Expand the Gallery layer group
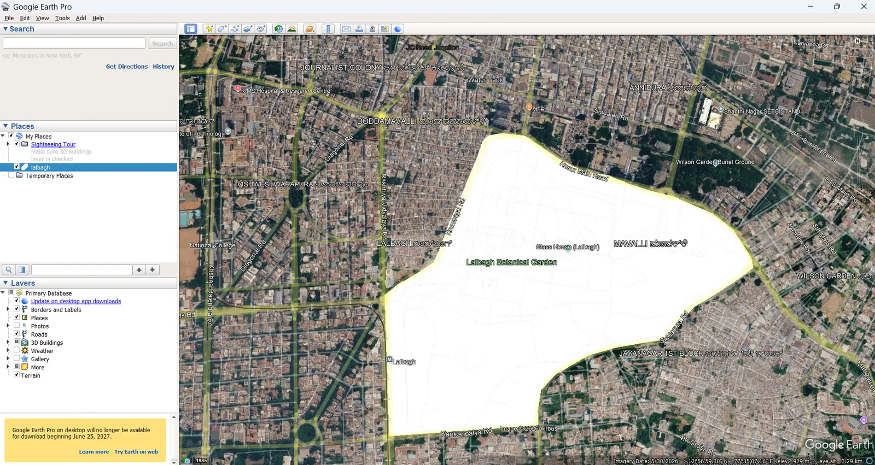This screenshot has height=465, width=875. (x=8, y=358)
